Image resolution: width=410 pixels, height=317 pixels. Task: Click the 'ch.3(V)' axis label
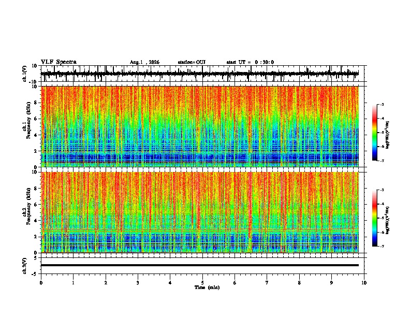click(x=25, y=266)
